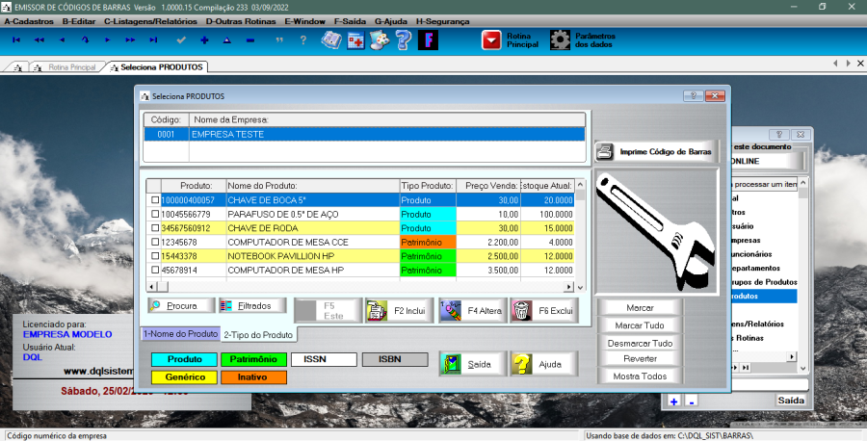Tick checkbox for PARAFUSO DE 0.5" DE AÇO
The image size is (867, 441).
pos(155,214)
